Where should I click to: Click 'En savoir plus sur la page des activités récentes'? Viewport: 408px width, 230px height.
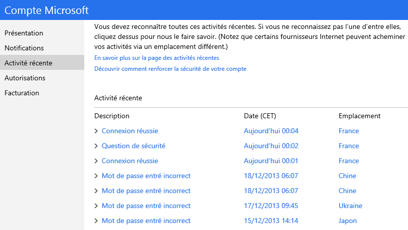click(157, 58)
